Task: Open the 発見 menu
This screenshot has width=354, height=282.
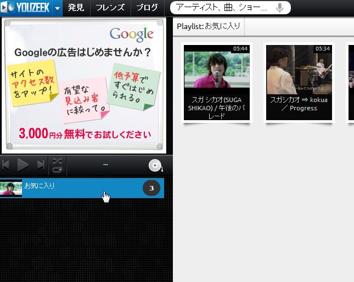Action: (x=76, y=8)
